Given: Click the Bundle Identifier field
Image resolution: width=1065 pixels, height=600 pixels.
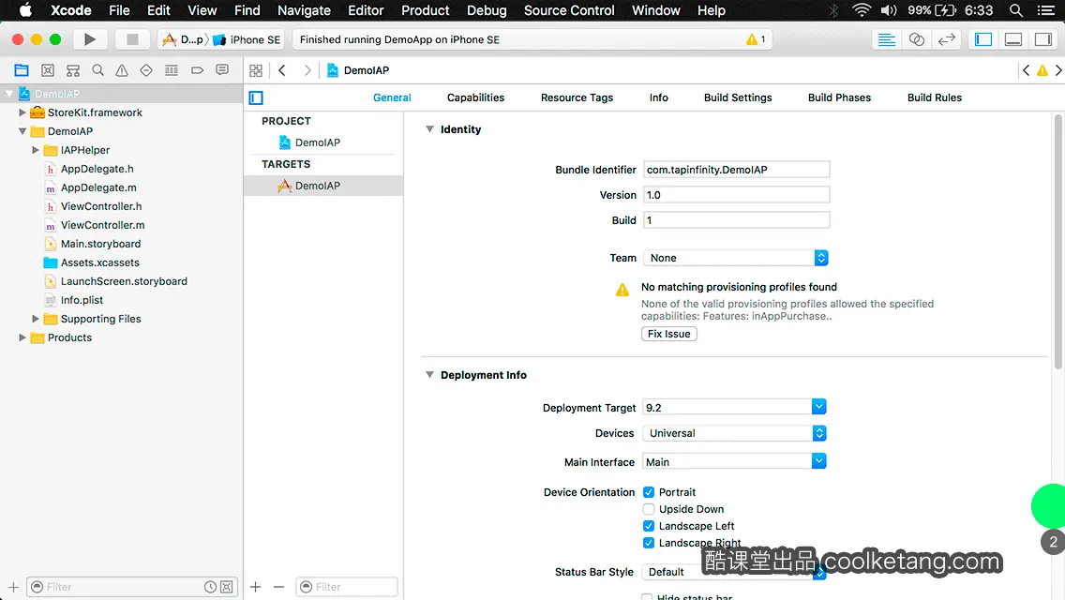Looking at the screenshot, I should (x=736, y=169).
